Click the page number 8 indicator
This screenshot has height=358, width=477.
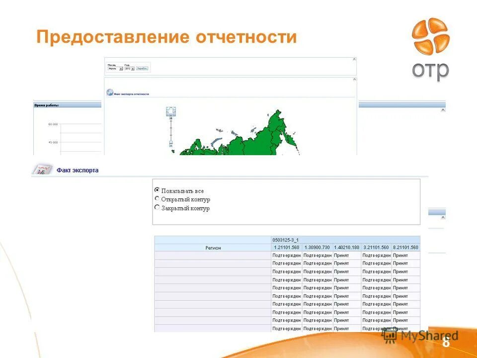pyautogui.click(x=447, y=342)
